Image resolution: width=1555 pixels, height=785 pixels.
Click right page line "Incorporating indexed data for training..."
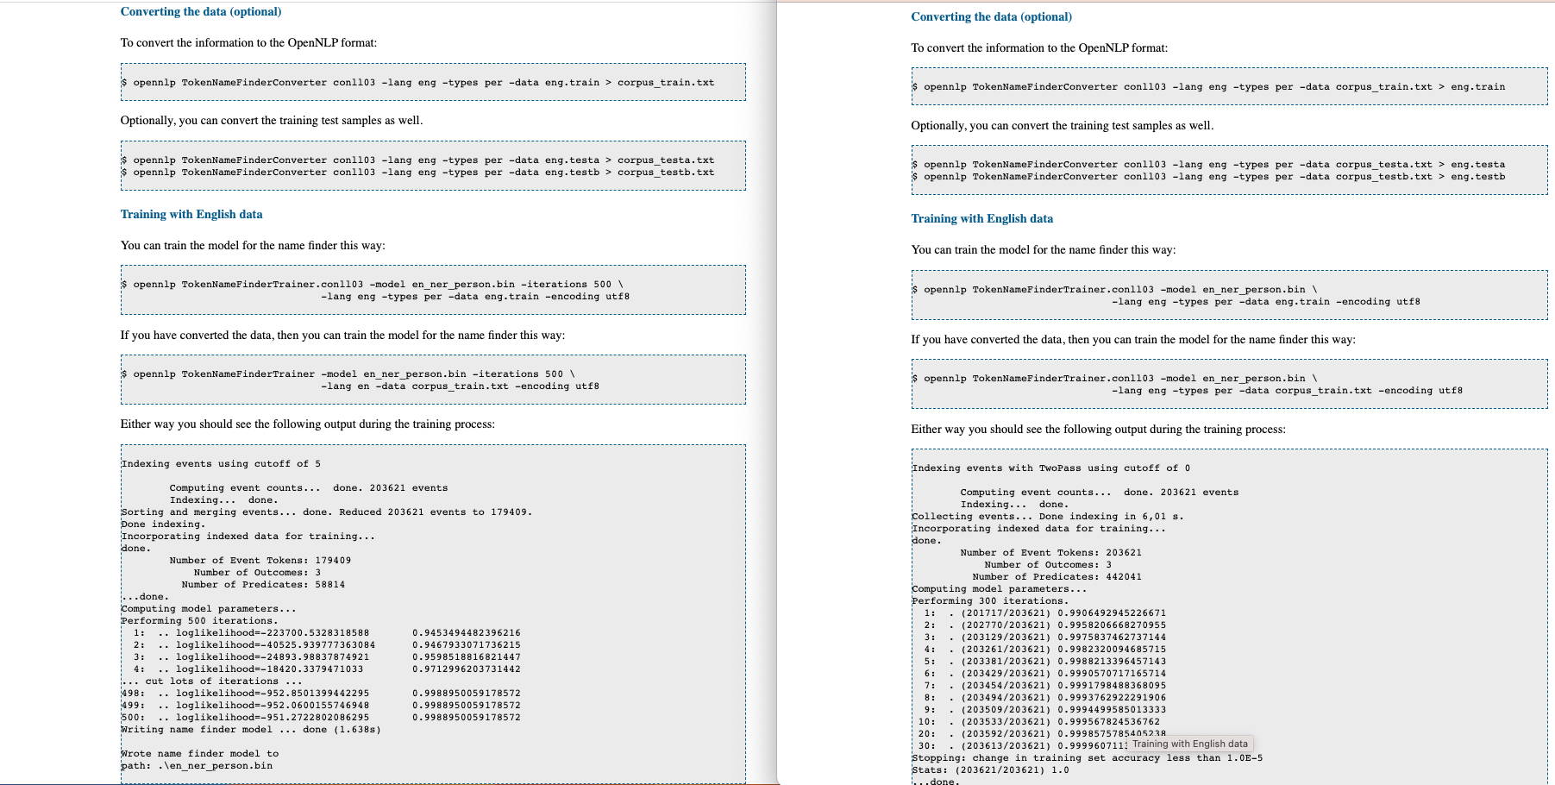pos(1038,529)
